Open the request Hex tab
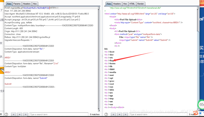The image size is (204, 117). click(x=35, y=4)
